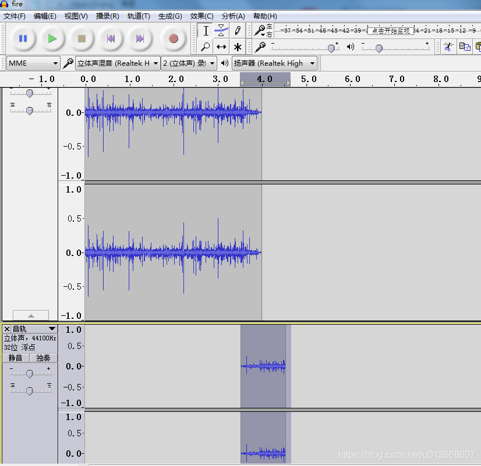Open the MME audio host dropdown
481x466 pixels.
(x=33, y=63)
